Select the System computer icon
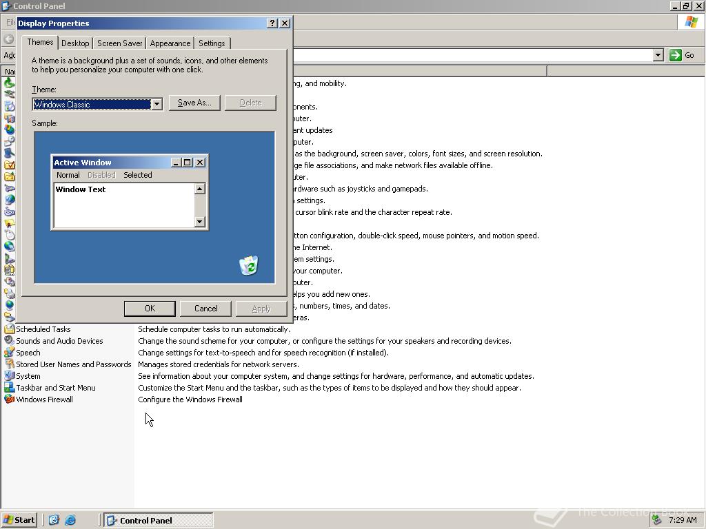 coord(9,375)
